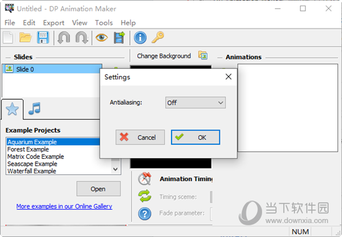Click the NUM status bar indicator
The height and width of the screenshot is (237, 342).
coord(300,231)
